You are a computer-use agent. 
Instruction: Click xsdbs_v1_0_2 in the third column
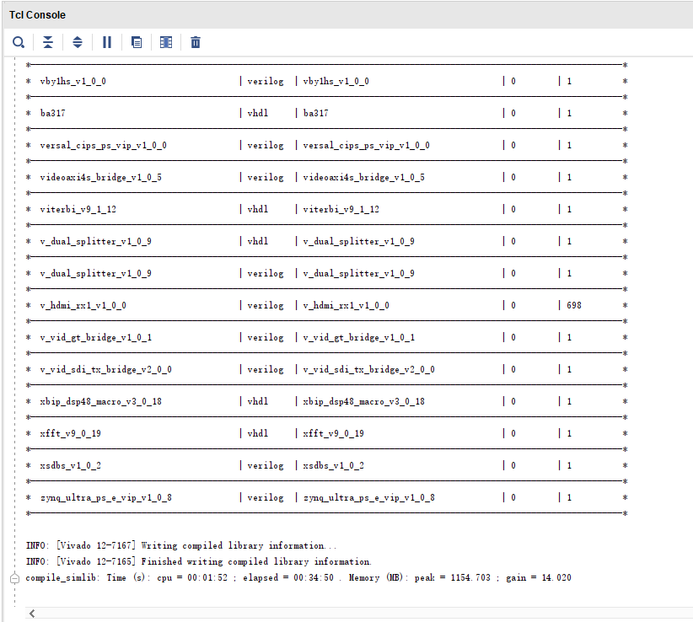pos(333,465)
